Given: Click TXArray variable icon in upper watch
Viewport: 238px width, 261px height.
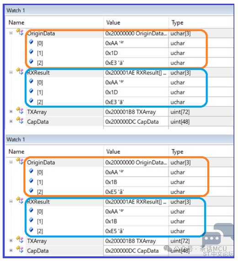Looking at the screenshot, I should pos(20,110).
